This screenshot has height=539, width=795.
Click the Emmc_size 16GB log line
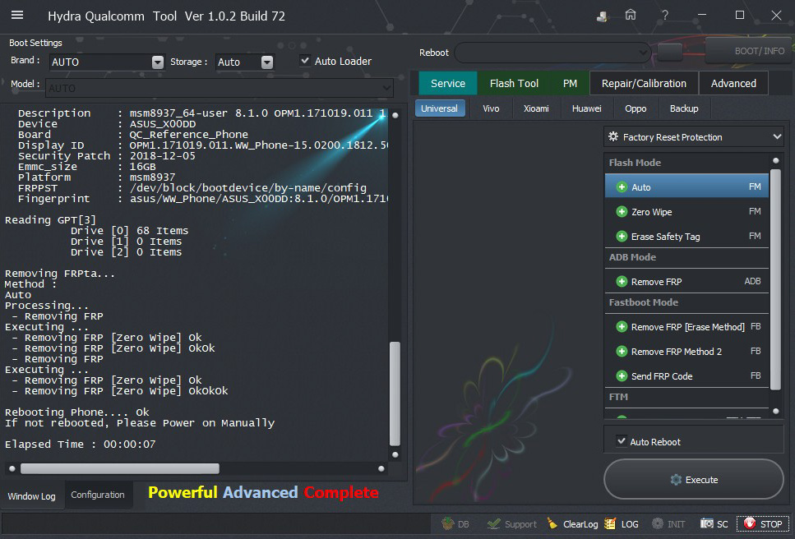point(86,166)
